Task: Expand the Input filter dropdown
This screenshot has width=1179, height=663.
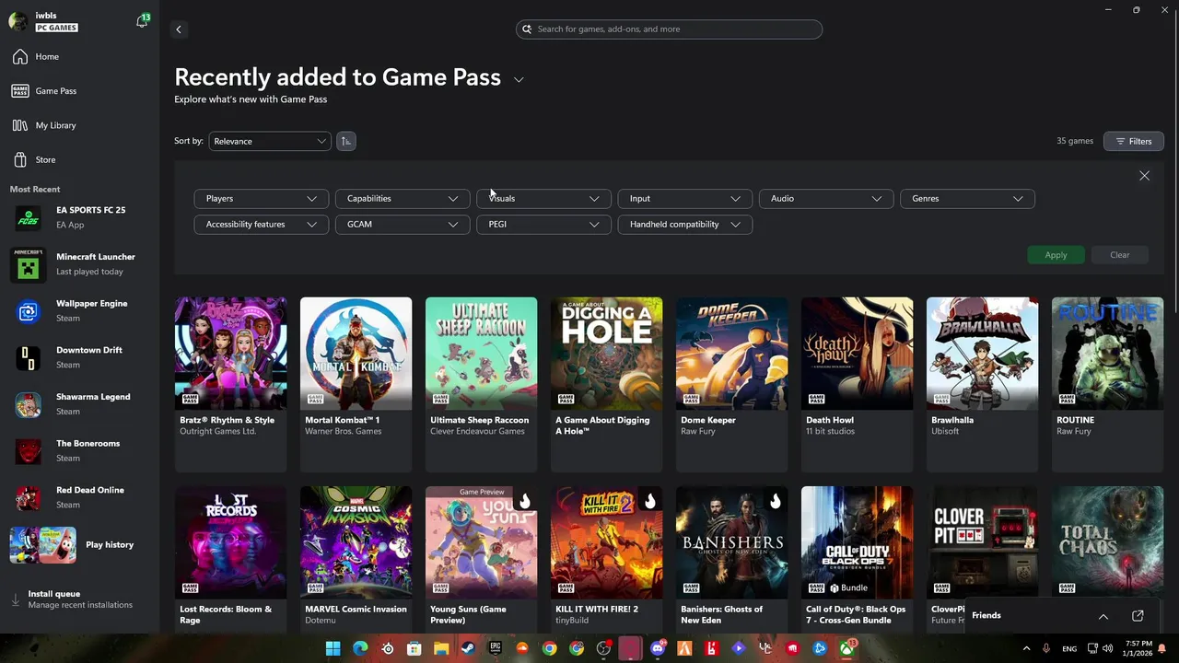Action: coord(684,199)
